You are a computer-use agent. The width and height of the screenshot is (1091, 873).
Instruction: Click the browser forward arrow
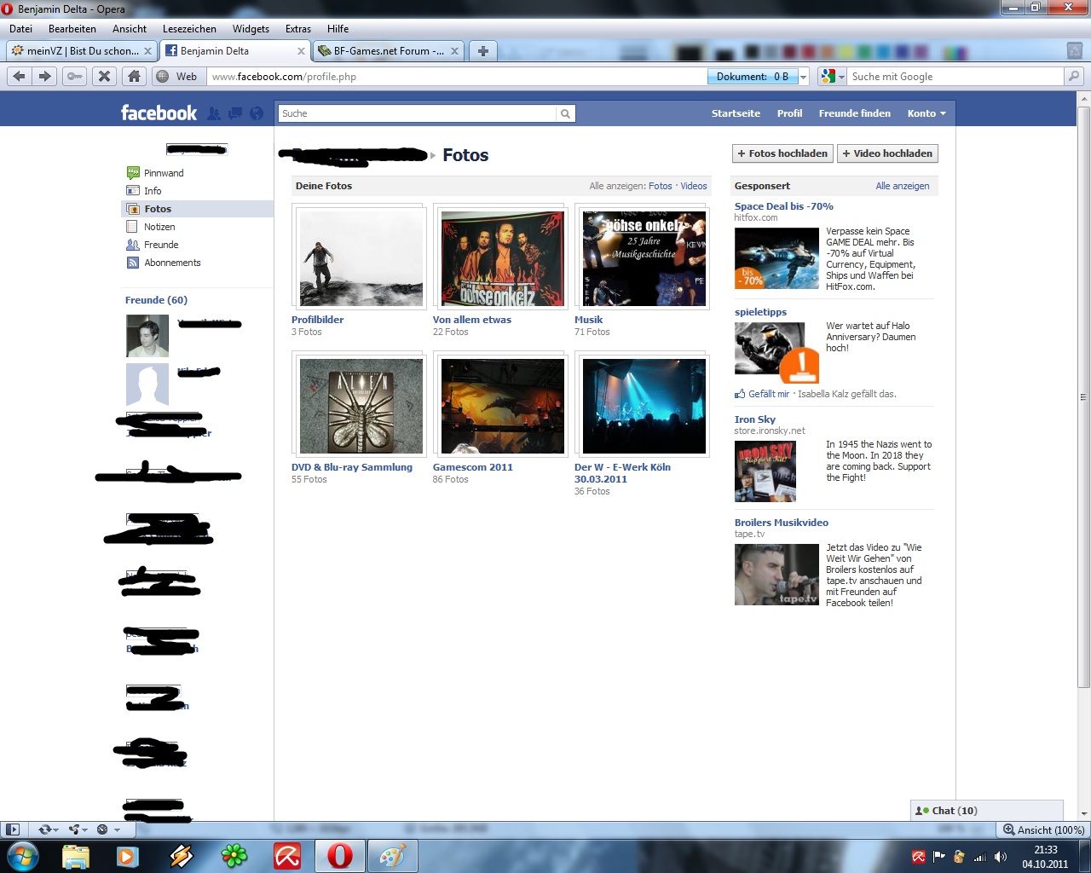pos(45,76)
